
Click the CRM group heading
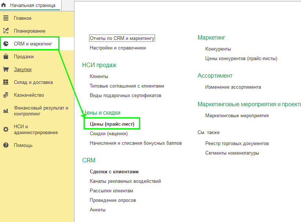tap(89, 160)
